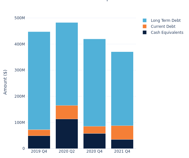The image size is (189, 158).
Task: Hide the Current Debt series via legend text
Action: [163, 27]
